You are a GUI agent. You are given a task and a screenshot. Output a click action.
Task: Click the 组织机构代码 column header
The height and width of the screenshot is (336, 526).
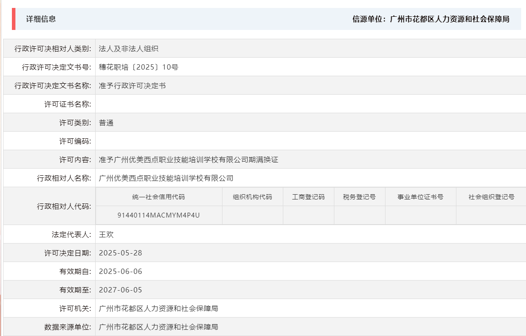(x=252, y=197)
